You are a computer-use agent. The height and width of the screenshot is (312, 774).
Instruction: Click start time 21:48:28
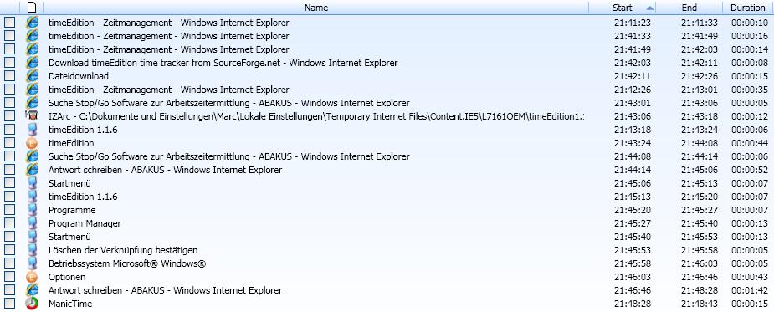pyautogui.click(x=633, y=304)
